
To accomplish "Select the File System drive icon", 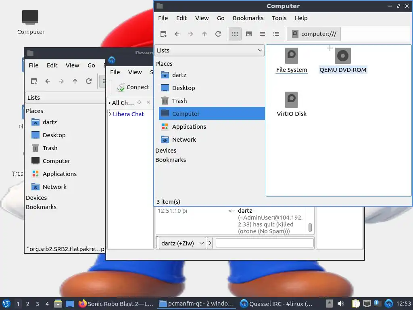I will click(291, 56).
